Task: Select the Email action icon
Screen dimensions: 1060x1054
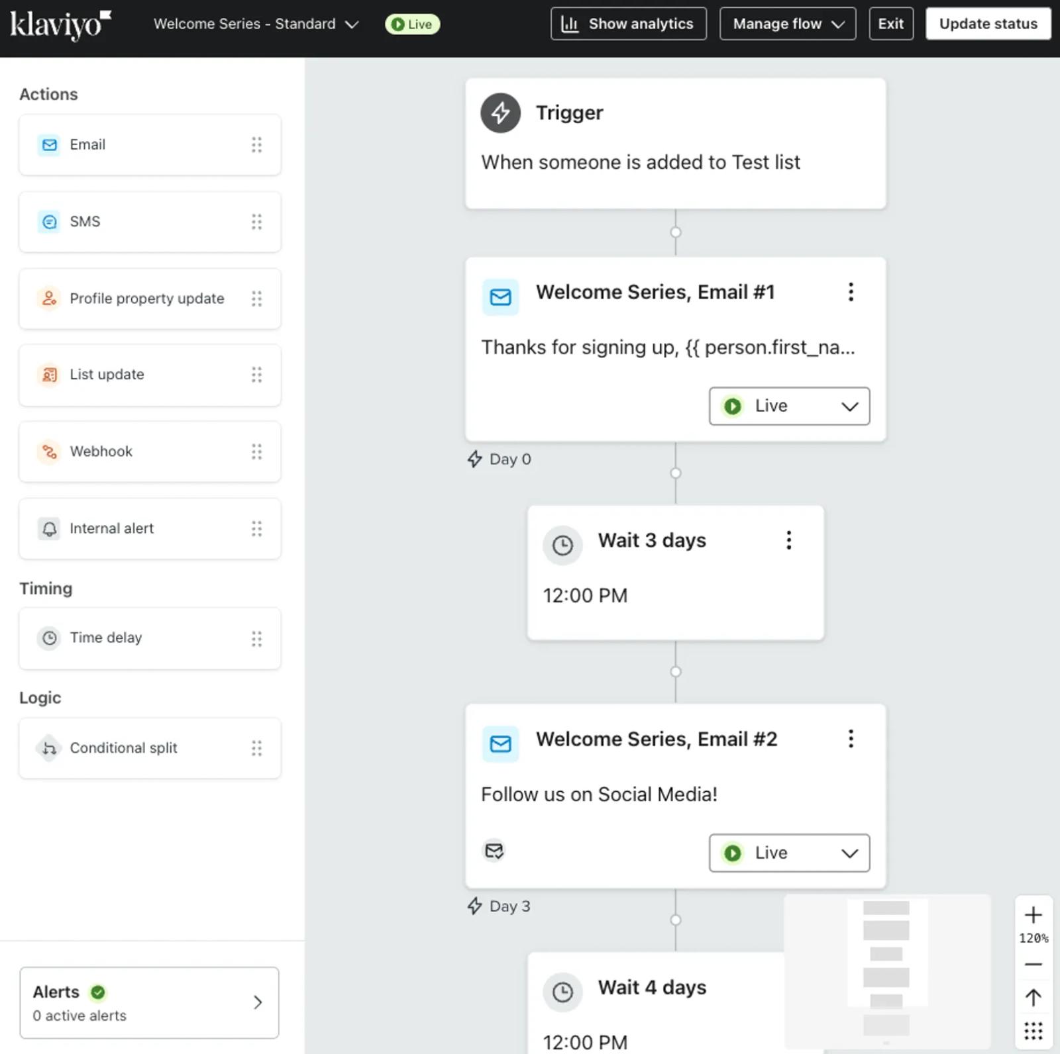Action: (x=49, y=145)
